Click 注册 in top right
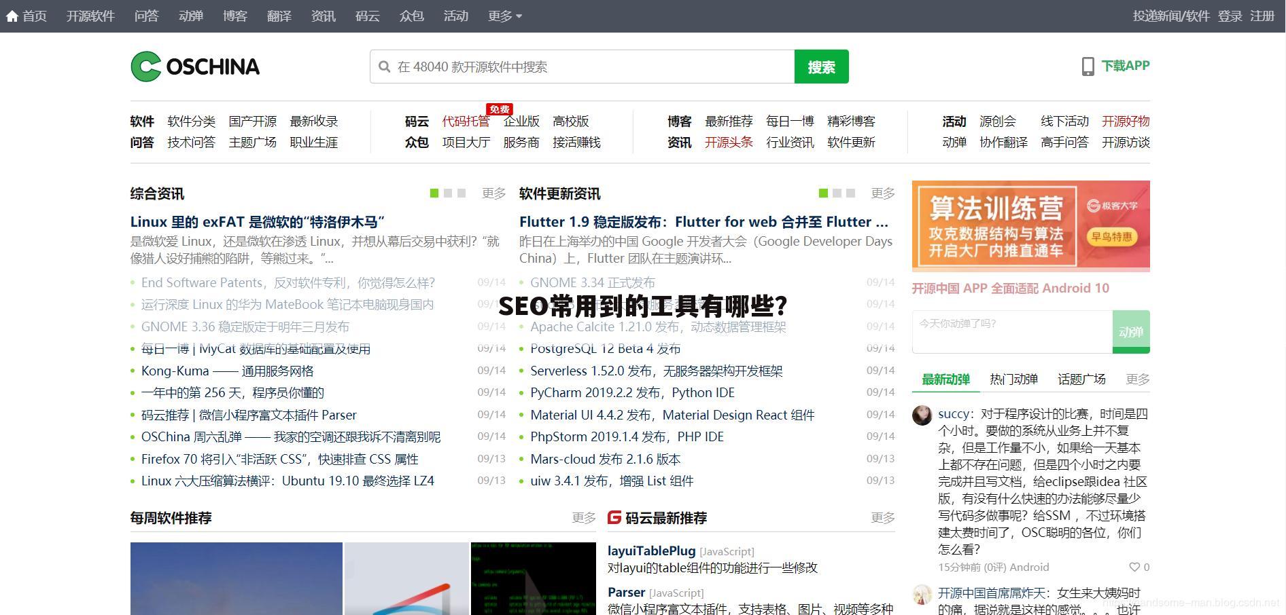The height and width of the screenshot is (615, 1286). click(1262, 16)
